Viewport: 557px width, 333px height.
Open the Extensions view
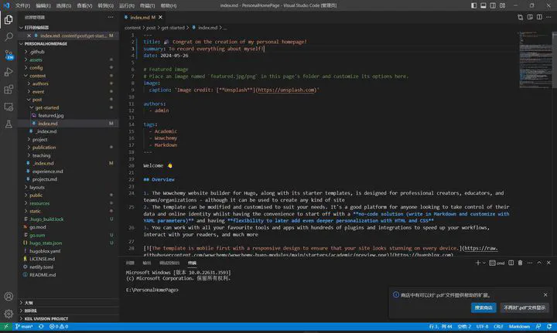click(9, 90)
